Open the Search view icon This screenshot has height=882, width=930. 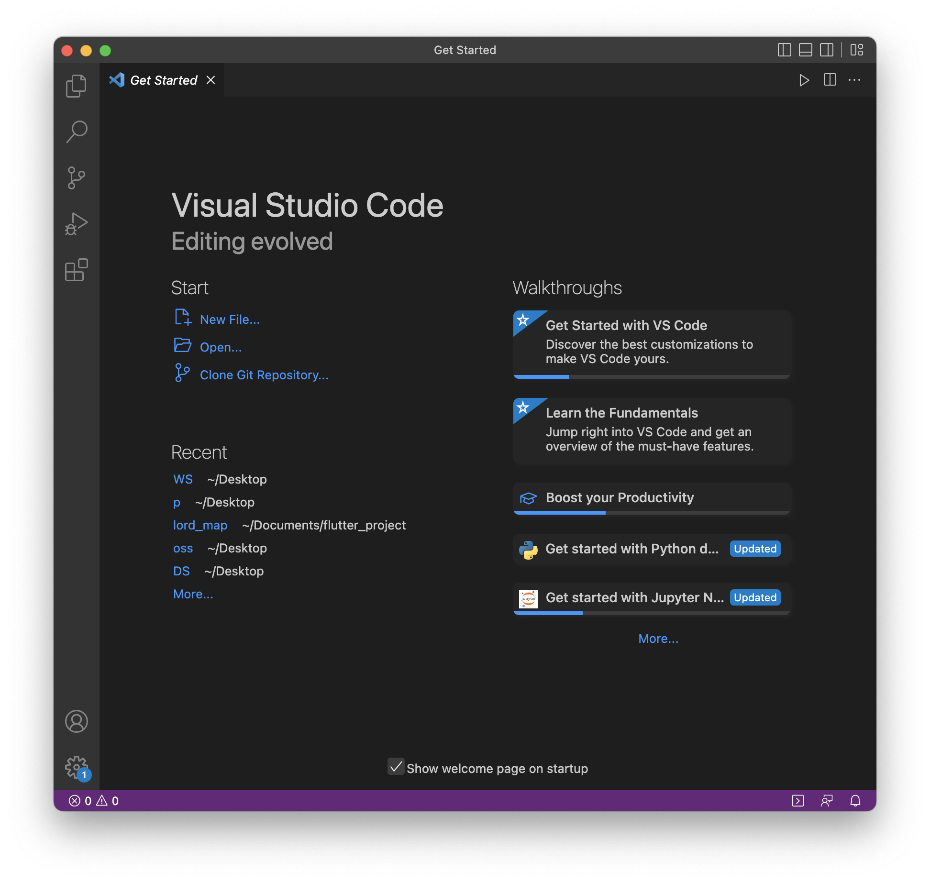(76, 132)
